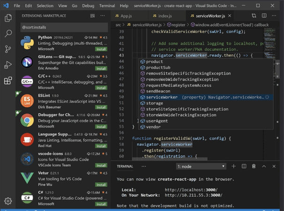The width and height of the screenshot is (284, 211).
Task: Click the ESLint extension icon
Action: point(27,101)
